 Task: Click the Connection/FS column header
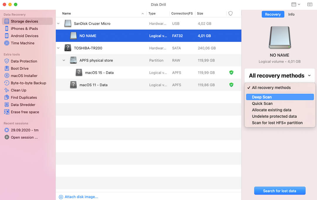[x=182, y=13]
